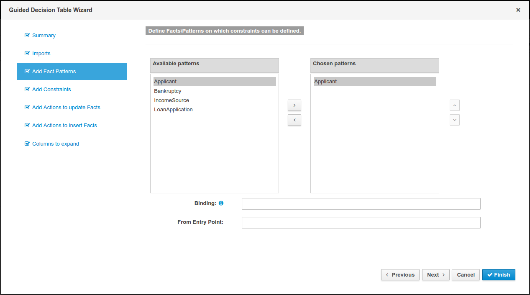Move chosen pattern down in order
This screenshot has width=530, height=295.
point(455,120)
